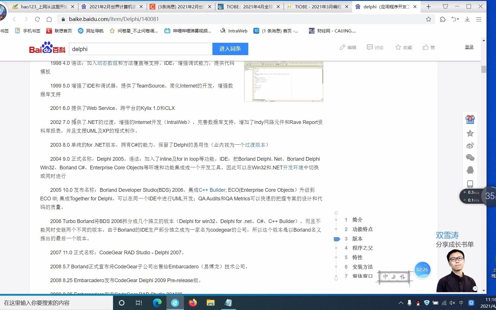Open a new browser tab
Image resolution: width=496 pixels, height=310 pixels.
click(429, 7)
